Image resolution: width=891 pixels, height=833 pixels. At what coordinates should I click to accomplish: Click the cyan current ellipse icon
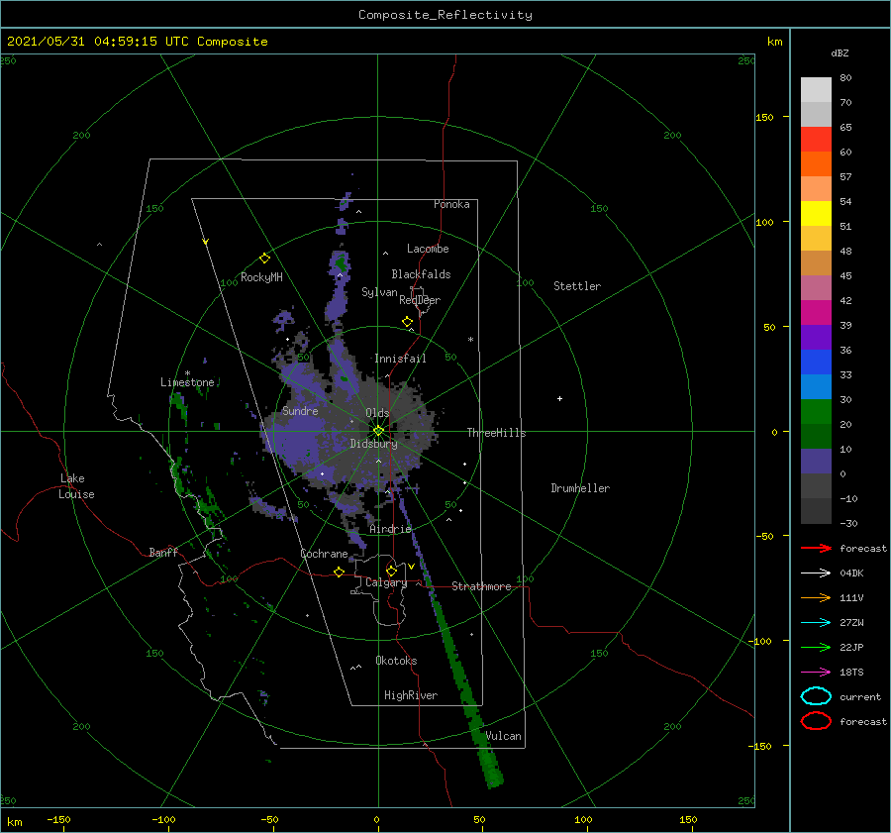816,696
